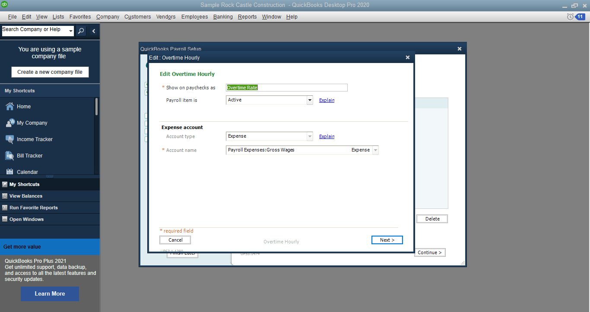Viewport: 590px width, 312px height.
Task: Expand the search box dropdown arrow
Action: click(70, 31)
